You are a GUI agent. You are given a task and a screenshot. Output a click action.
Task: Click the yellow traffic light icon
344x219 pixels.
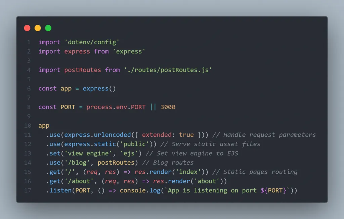pyautogui.click(x=38, y=28)
